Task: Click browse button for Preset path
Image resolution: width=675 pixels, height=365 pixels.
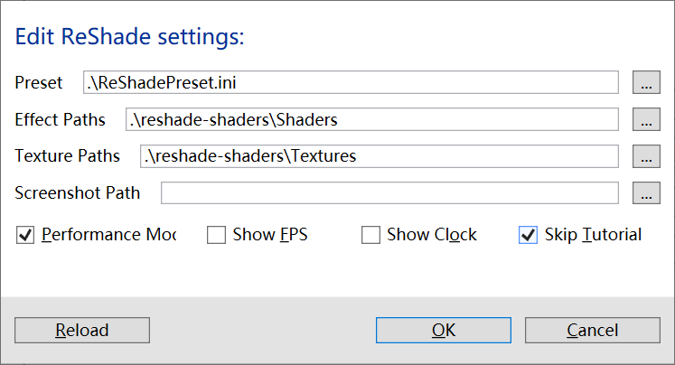Action: click(645, 83)
